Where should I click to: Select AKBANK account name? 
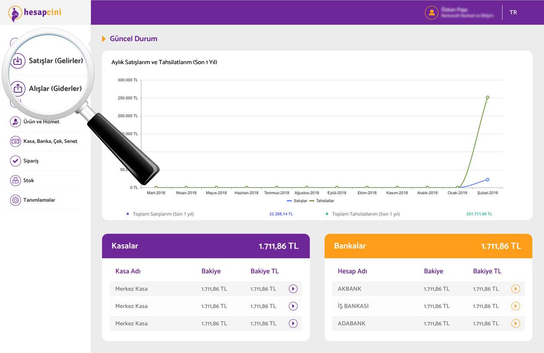(x=349, y=289)
